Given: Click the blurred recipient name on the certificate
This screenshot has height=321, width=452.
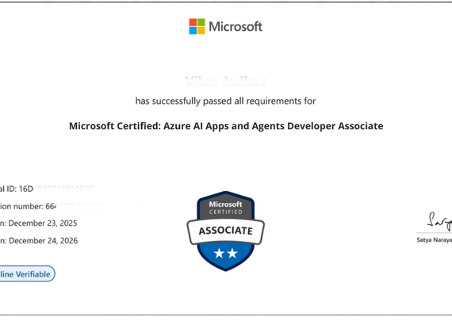Looking at the screenshot, I should [x=226, y=82].
